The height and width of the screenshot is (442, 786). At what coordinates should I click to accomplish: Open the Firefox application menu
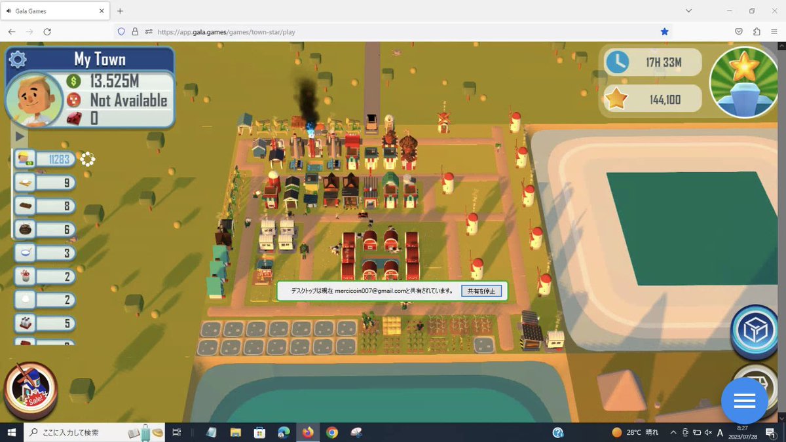[x=774, y=31]
